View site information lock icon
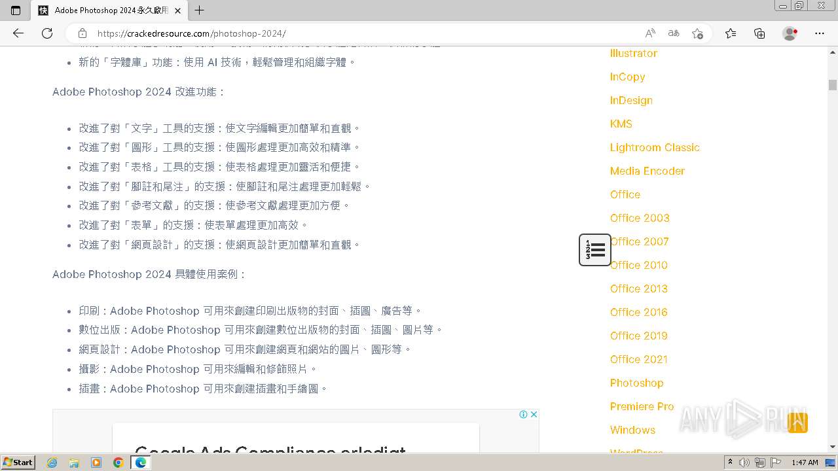 pyautogui.click(x=82, y=33)
